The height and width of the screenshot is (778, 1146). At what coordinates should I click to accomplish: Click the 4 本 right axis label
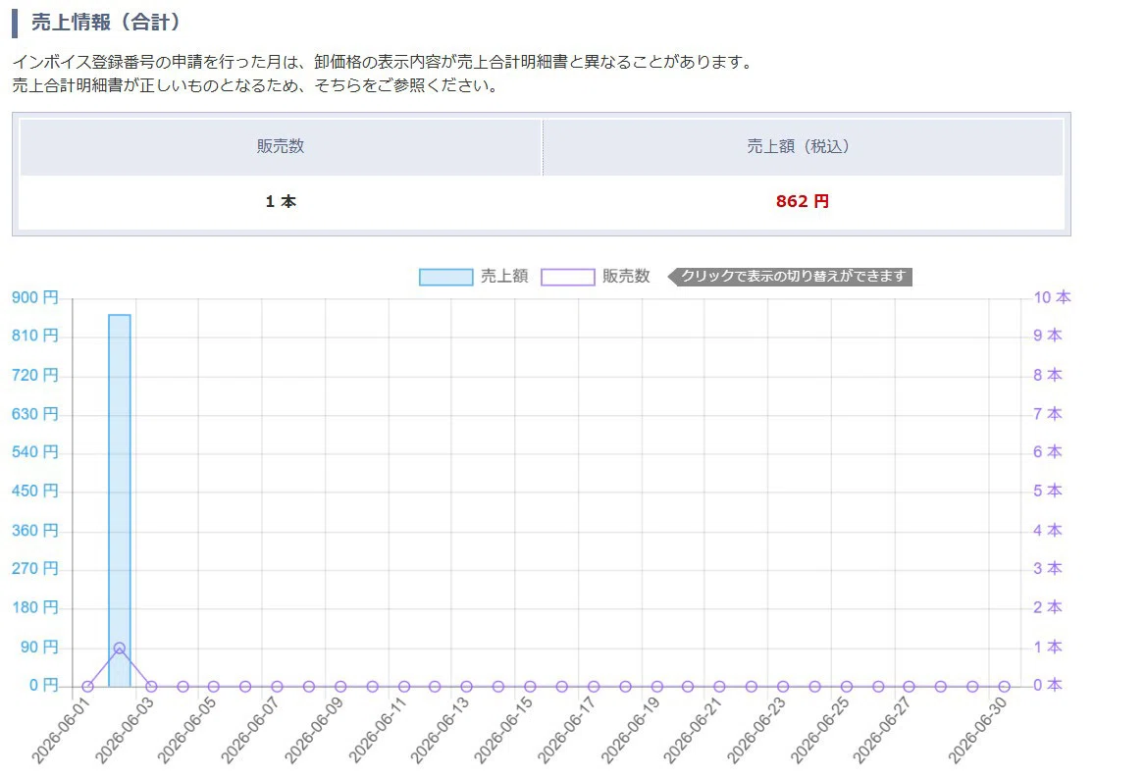[1047, 530]
